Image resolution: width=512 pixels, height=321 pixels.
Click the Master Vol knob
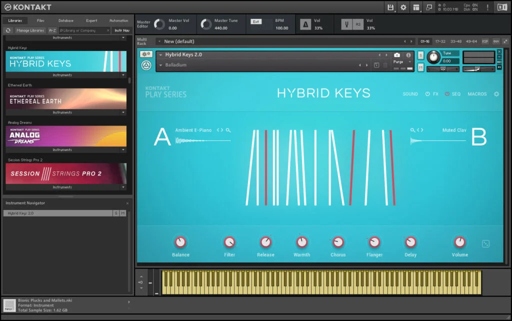159,24
